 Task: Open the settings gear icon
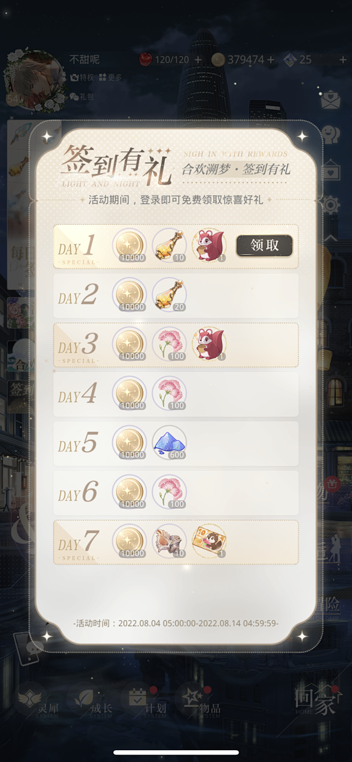(x=331, y=204)
